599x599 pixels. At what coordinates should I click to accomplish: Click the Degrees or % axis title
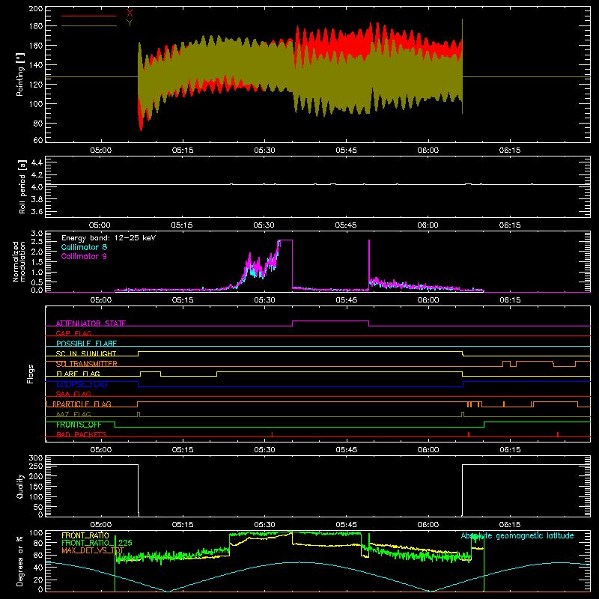coord(20,561)
